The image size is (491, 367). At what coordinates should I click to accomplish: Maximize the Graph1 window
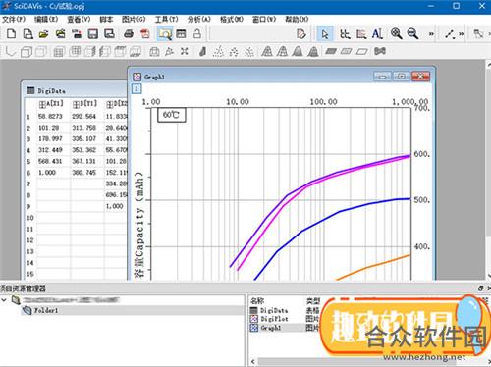coord(402,77)
